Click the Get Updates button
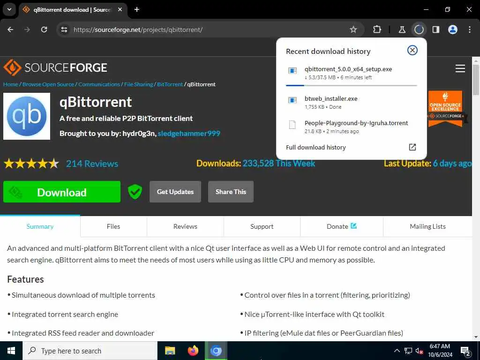The image size is (480, 360). 175,192
